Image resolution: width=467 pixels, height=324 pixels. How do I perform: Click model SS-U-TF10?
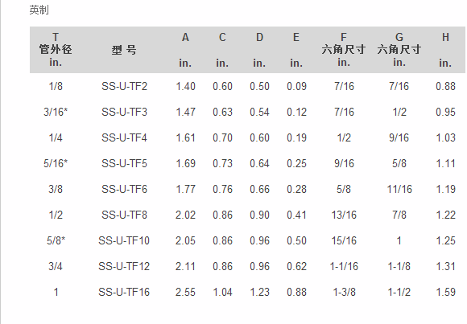(124, 240)
